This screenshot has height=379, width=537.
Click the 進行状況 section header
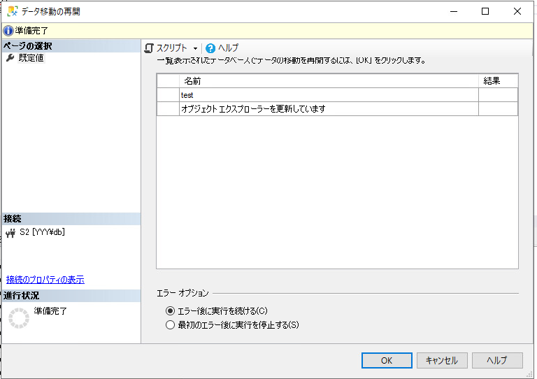[71, 296]
